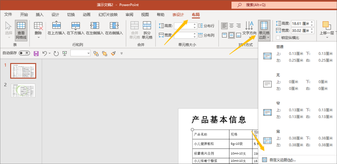Start slideshow from quick access toolbar
This screenshot has height=164, width=337.
click(65, 53)
